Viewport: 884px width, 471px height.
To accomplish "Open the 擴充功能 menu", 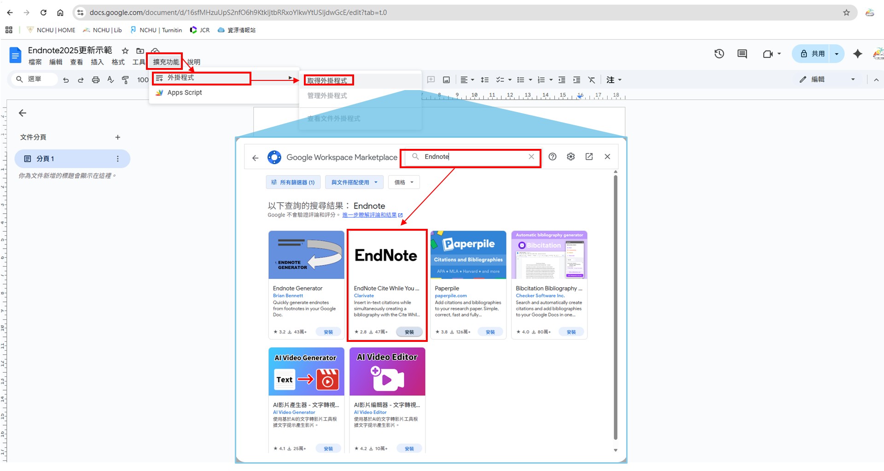I will coord(166,62).
